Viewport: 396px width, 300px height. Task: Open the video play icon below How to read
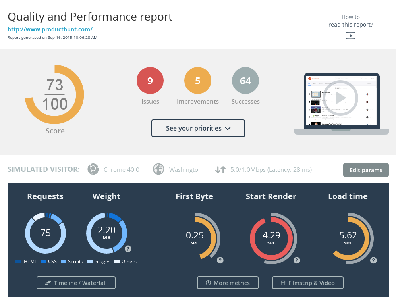[350, 35]
